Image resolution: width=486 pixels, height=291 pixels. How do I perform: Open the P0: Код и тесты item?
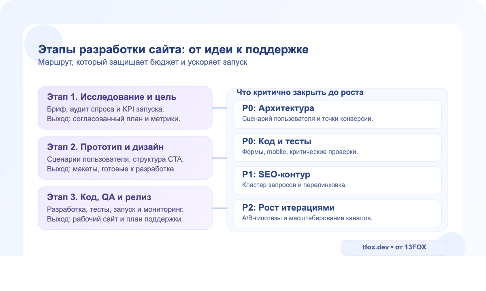click(x=337, y=147)
